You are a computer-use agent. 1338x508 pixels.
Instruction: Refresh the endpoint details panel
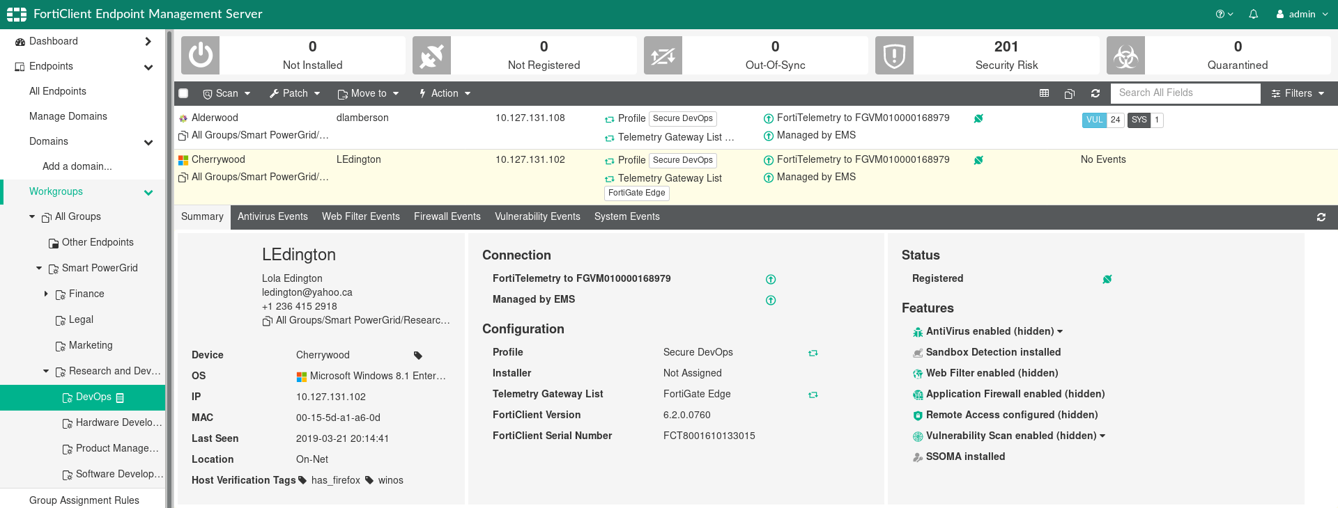[1321, 217]
